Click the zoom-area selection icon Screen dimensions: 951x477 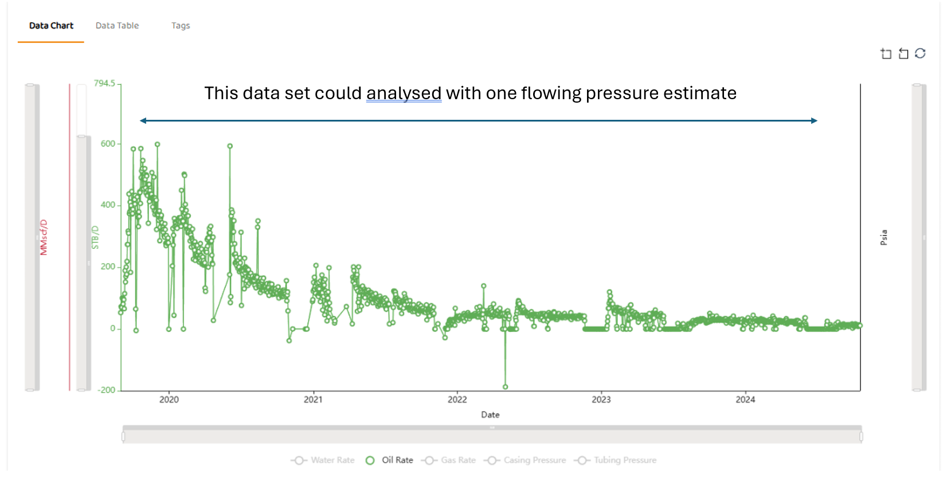(x=886, y=53)
